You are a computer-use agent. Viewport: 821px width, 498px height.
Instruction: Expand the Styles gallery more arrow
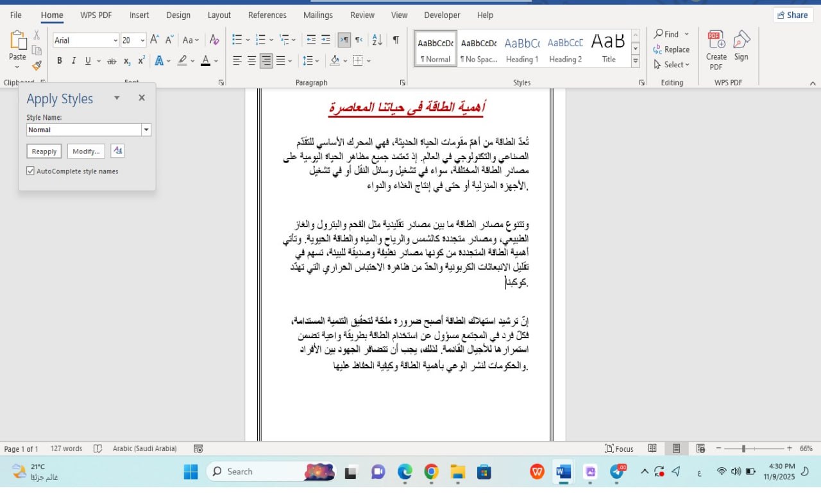pyautogui.click(x=636, y=62)
